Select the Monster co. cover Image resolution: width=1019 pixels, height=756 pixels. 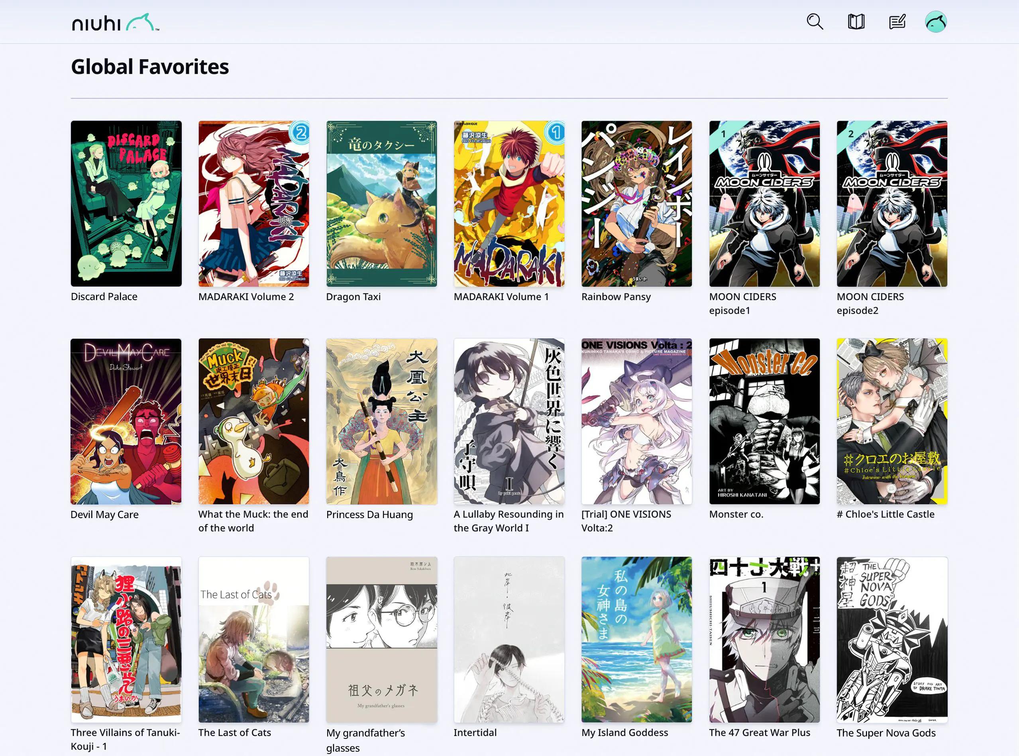(x=765, y=422)
